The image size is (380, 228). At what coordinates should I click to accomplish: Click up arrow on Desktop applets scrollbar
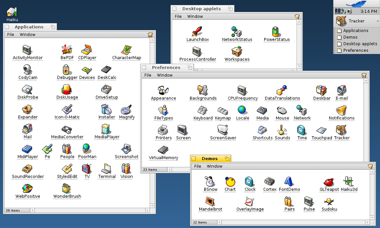click(299, 22)
